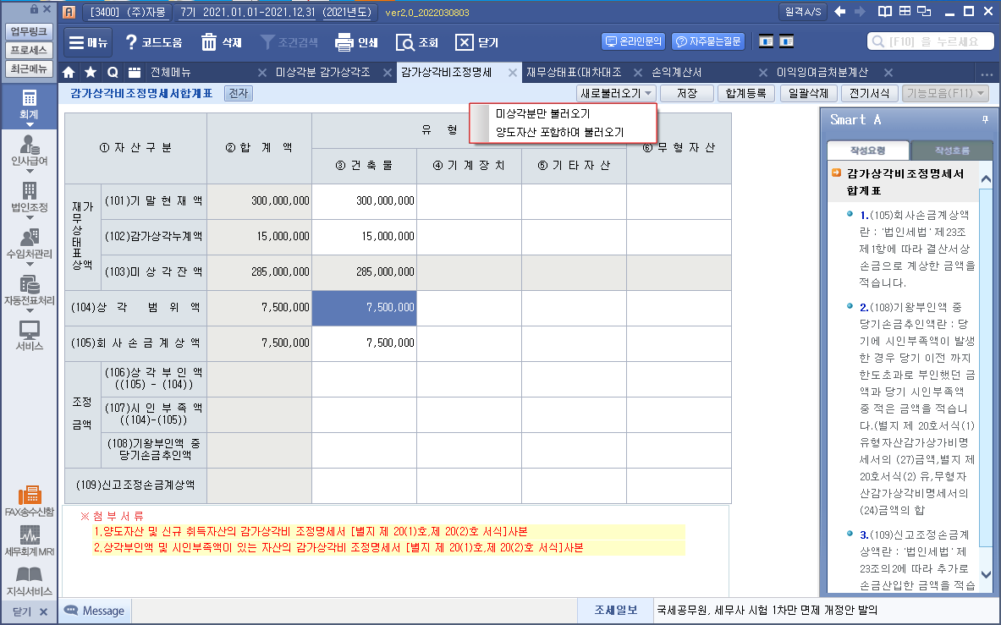Click the grid layout icon in title bar
The image size is (1001, 625).
click(905, 12)
